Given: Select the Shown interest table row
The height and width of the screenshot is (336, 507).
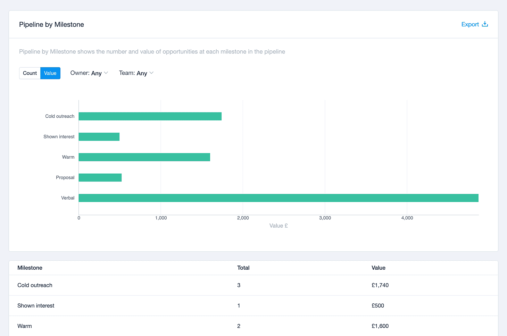Looking at the screenshot, I should 253,306.
